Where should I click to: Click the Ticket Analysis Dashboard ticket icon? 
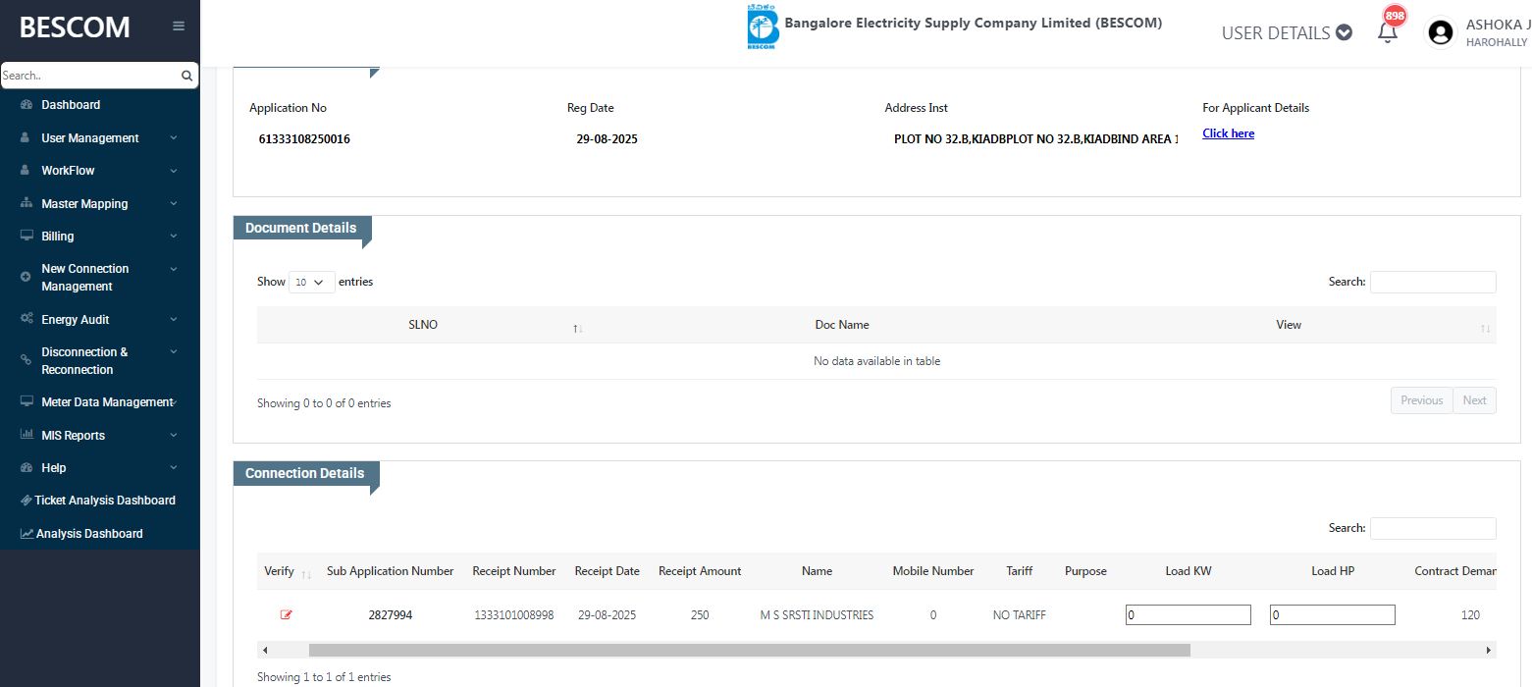(x=26, y=501)
